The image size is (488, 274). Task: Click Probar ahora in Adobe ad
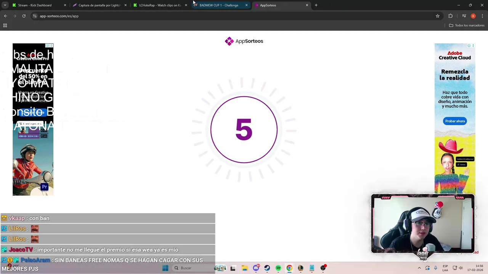(x=455, y=121)
